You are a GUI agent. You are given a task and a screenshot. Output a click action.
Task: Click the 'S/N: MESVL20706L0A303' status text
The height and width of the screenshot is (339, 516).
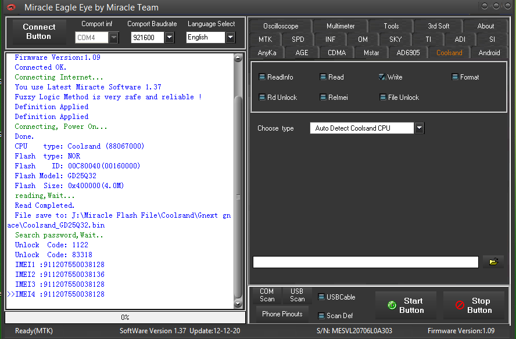click(354, 331)
